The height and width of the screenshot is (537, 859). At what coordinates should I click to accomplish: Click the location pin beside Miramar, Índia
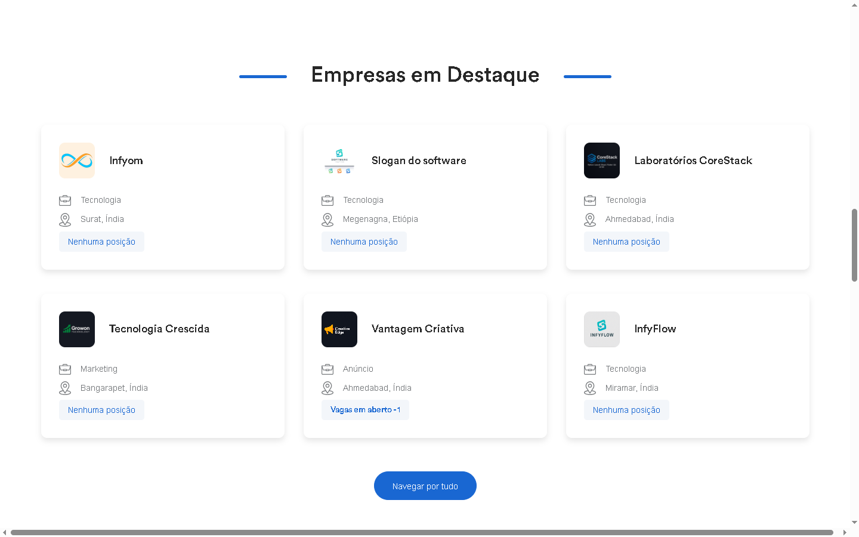tap(590, 388)
